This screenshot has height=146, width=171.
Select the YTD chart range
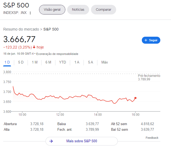tap(63, 62)
